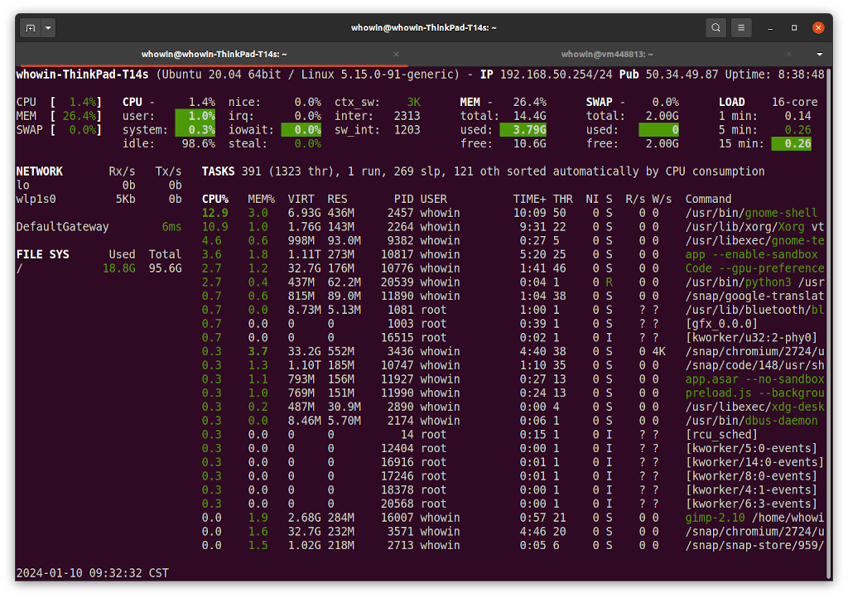Open the new tab dropdown arrow

click(x=48, y=27)
